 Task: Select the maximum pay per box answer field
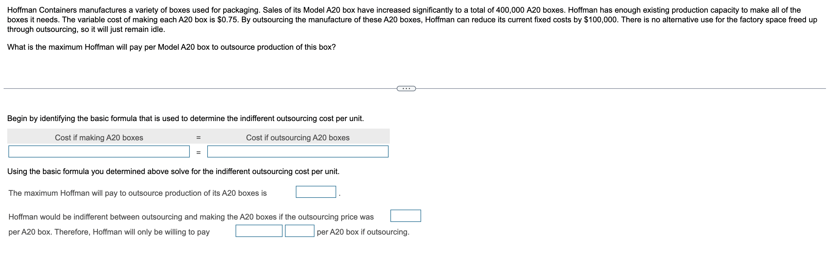pyautogui.click(x=316, y=192)
